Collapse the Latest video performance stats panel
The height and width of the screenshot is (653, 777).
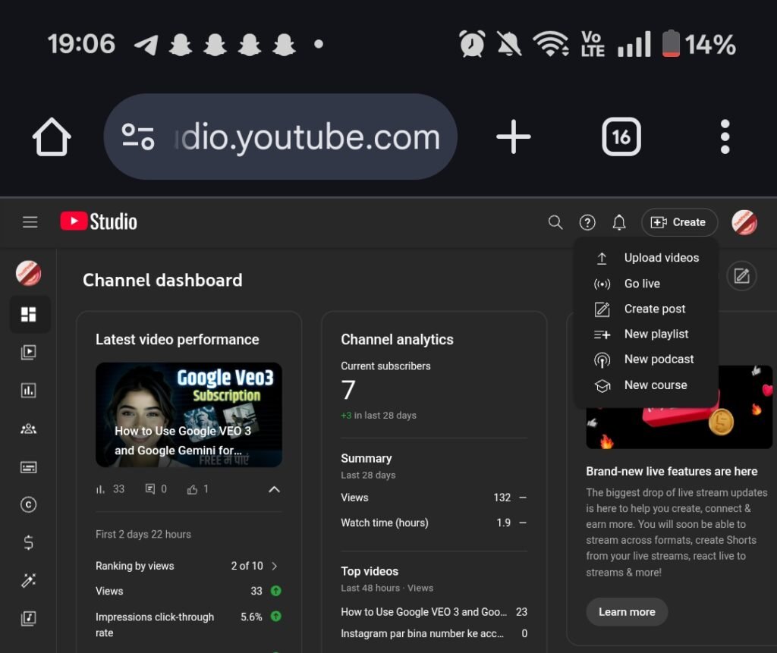click(274, 489)
